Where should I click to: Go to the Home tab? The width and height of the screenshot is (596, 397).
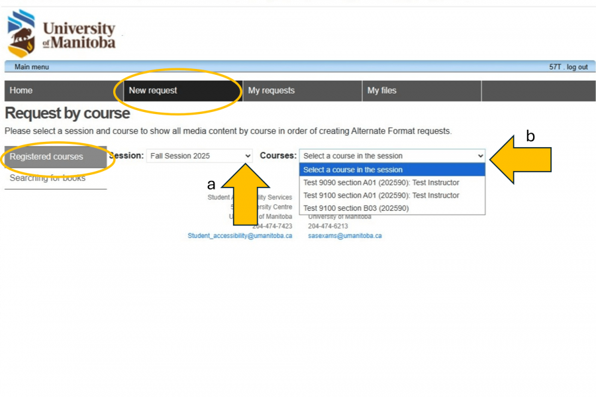tap(21, 91)
